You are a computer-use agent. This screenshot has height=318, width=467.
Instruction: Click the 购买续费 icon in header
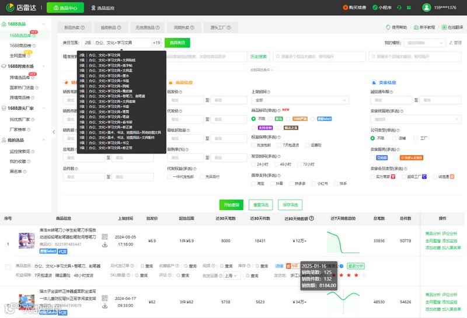(x=346, y=8)
